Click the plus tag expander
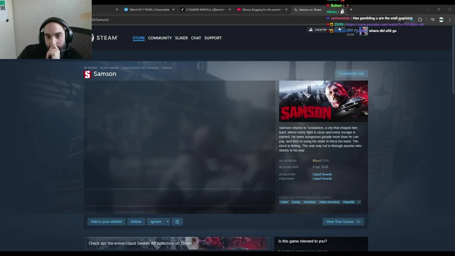The image size is (455, 256). [359, 202]
